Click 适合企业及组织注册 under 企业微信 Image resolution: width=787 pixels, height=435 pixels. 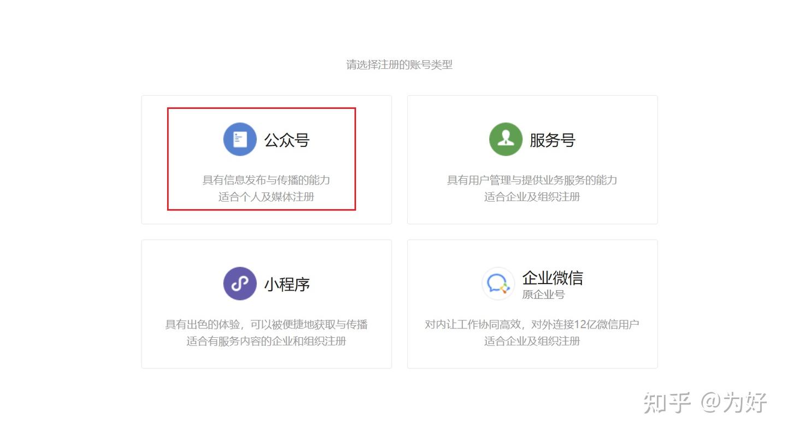532,341
